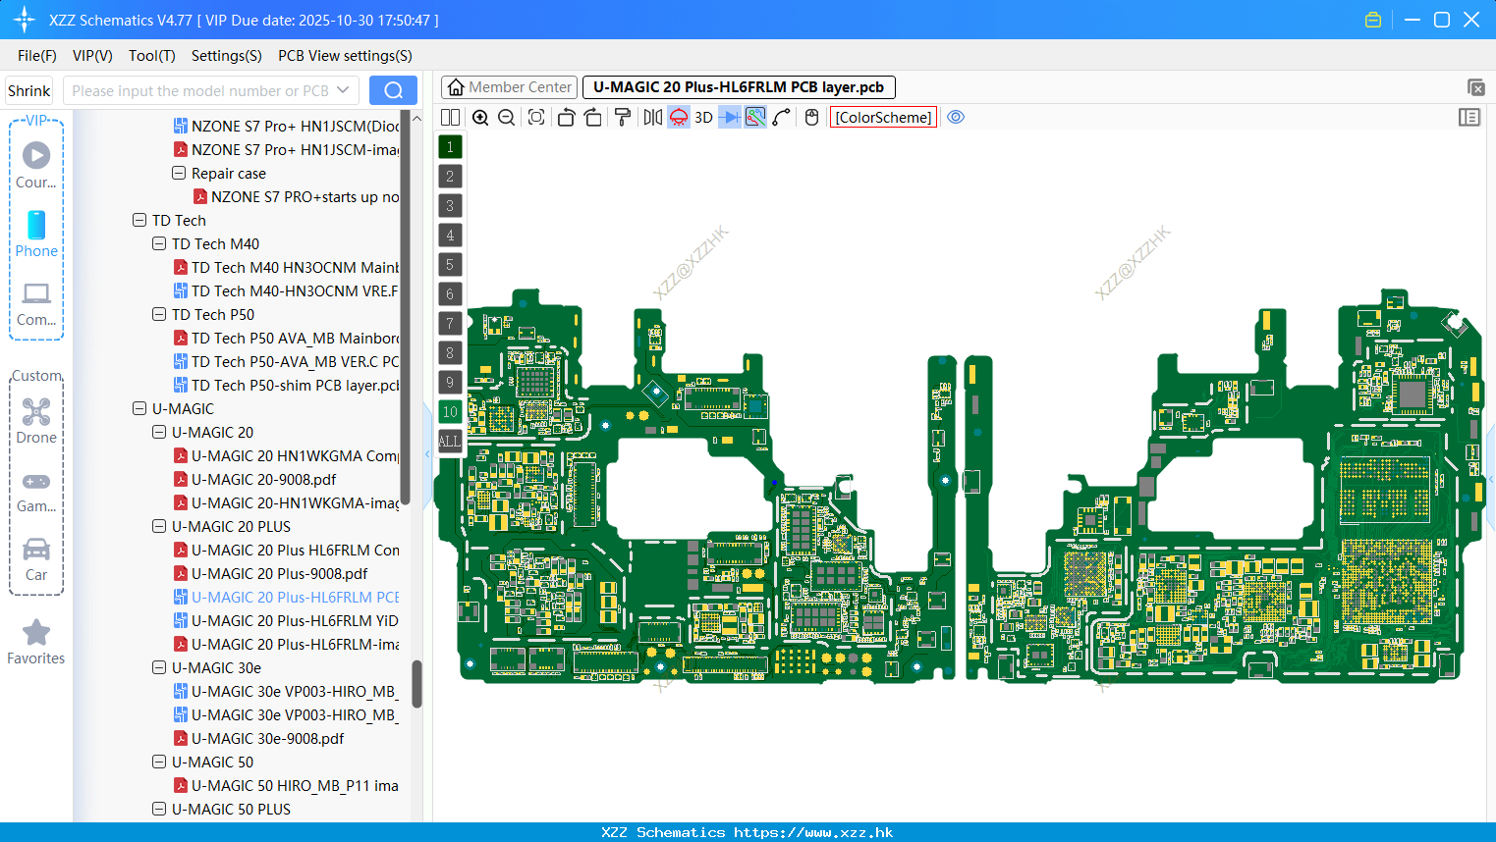Open Courses in sidebar
This screenshot has height=842, width=1496.
point(36,165)
